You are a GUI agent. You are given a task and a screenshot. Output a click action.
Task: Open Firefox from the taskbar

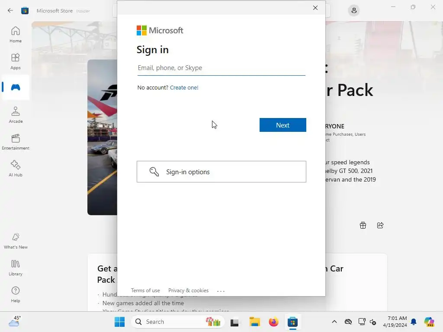pos(273,322)
